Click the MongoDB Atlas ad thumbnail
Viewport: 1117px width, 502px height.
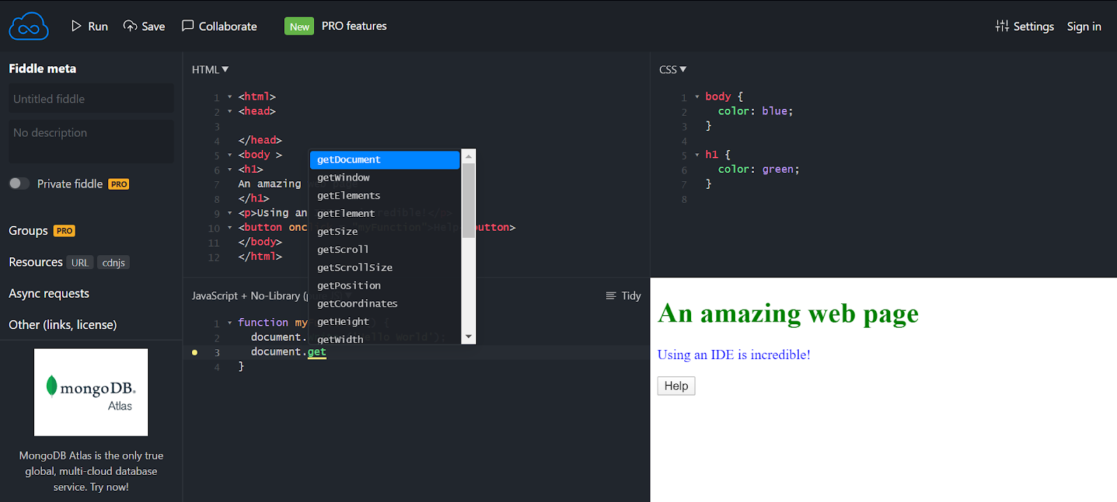coord(91,392)
